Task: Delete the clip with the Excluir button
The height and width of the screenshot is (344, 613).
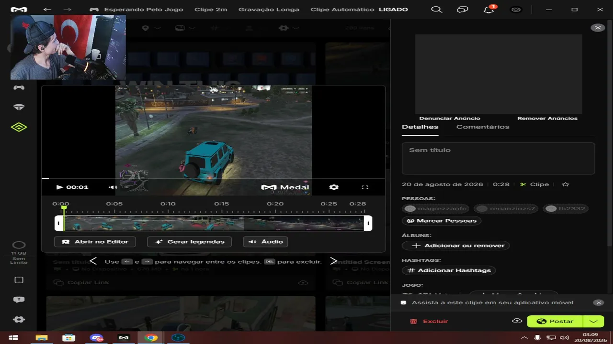Action: (x=429, y=321)
